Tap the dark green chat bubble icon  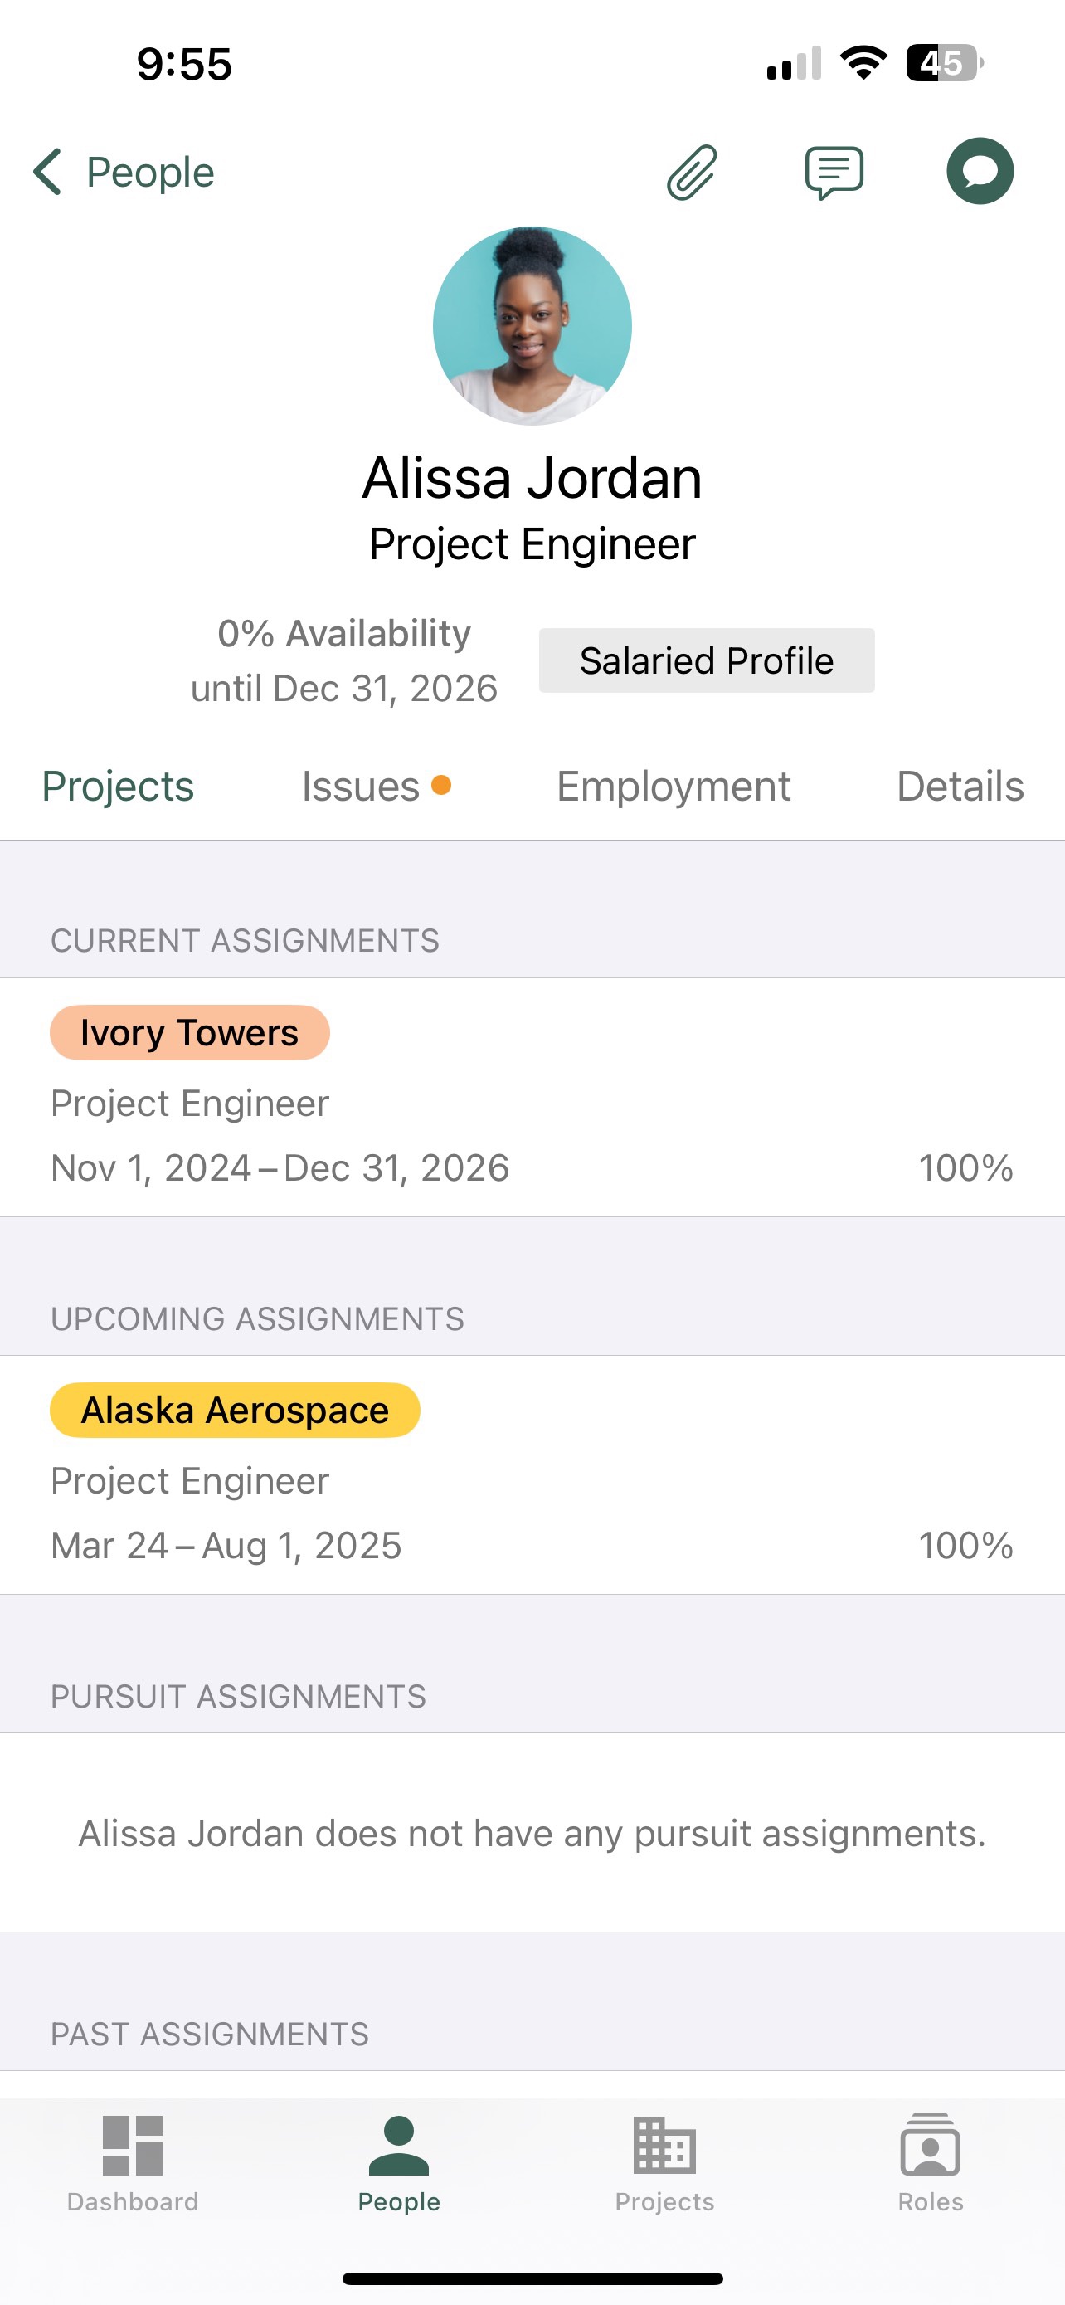point(980,171)
